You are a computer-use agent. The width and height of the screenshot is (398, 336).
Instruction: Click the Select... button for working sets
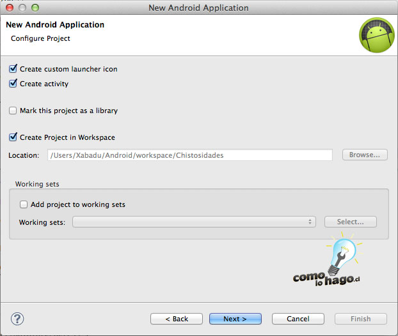pyautogui.click(x=350, y=222)
